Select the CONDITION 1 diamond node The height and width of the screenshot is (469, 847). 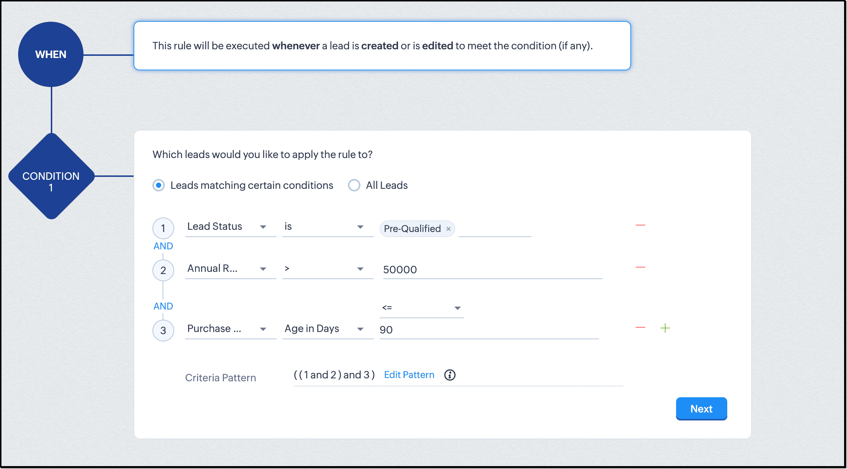point(51,176)
